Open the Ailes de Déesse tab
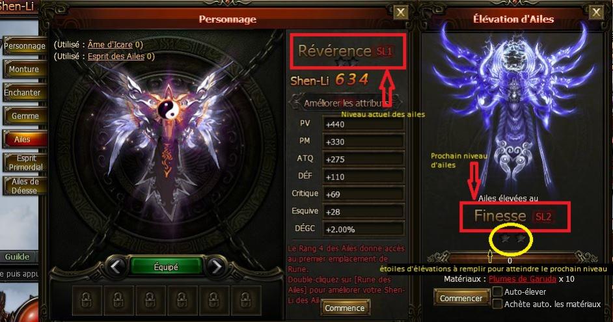This screenshot has height=322, width=613. point(25,186)
